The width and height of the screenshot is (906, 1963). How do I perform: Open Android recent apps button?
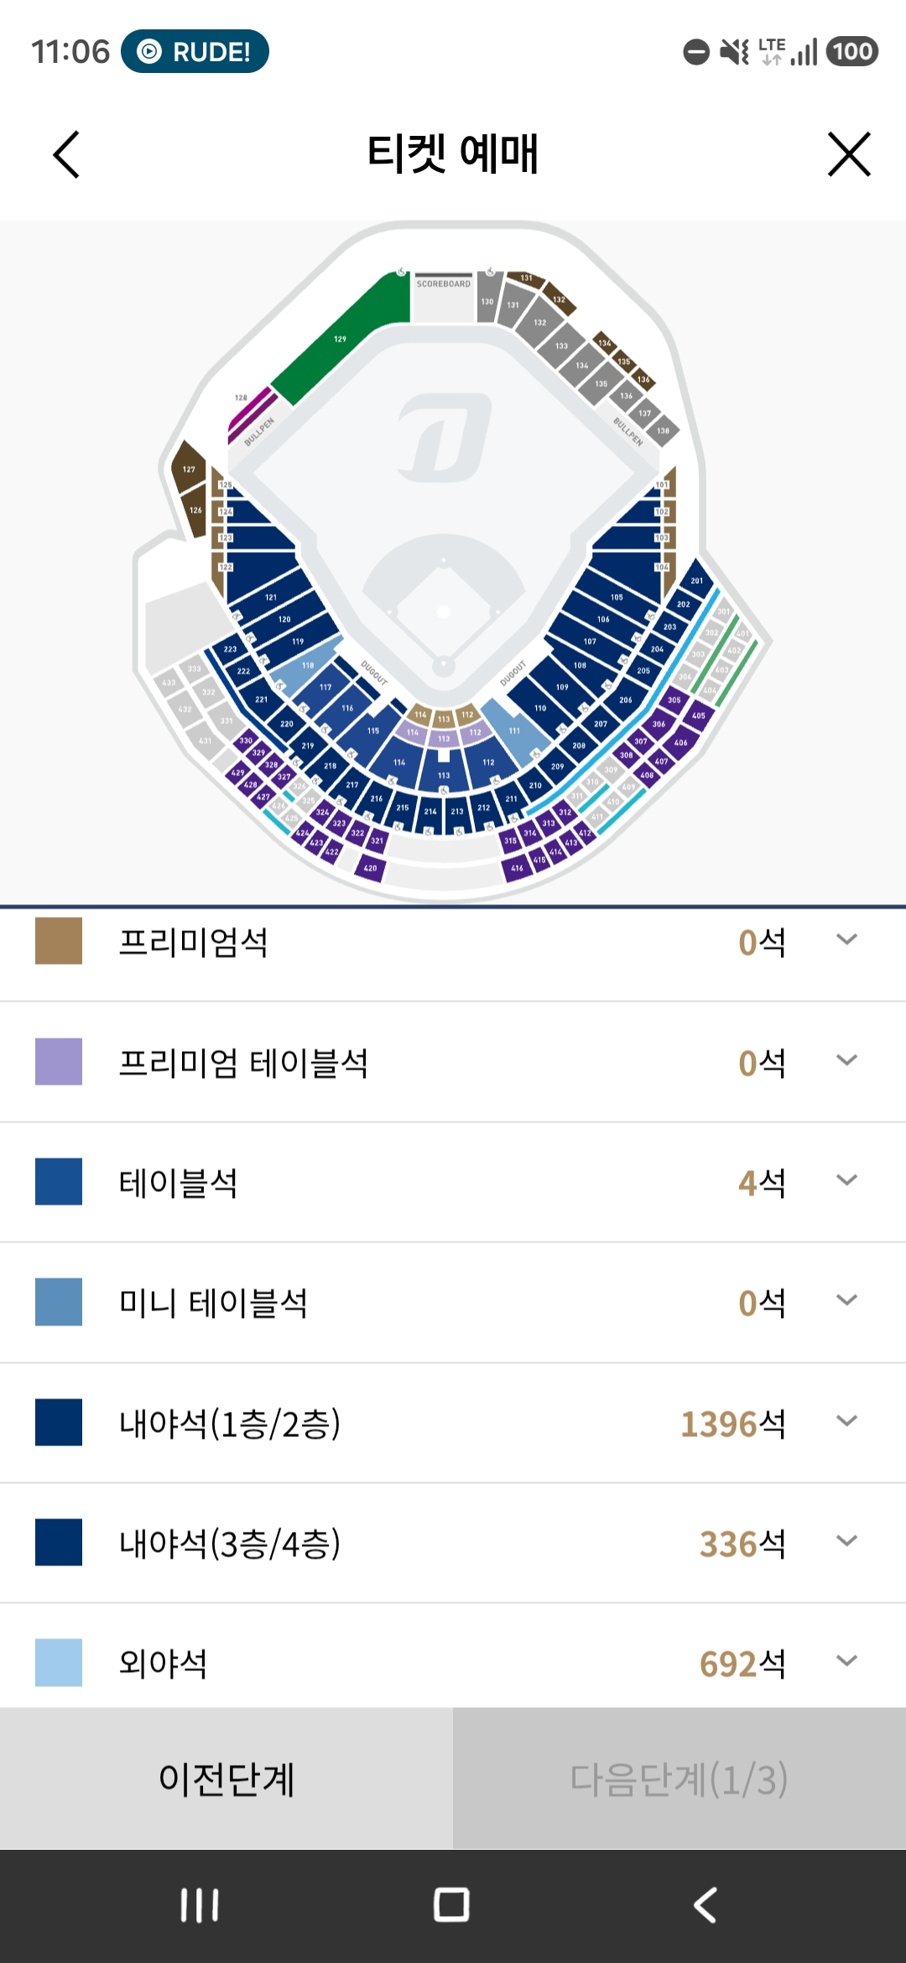(200, 1905)
